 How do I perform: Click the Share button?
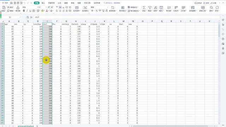pyautogui.click(x=213, y=3)
